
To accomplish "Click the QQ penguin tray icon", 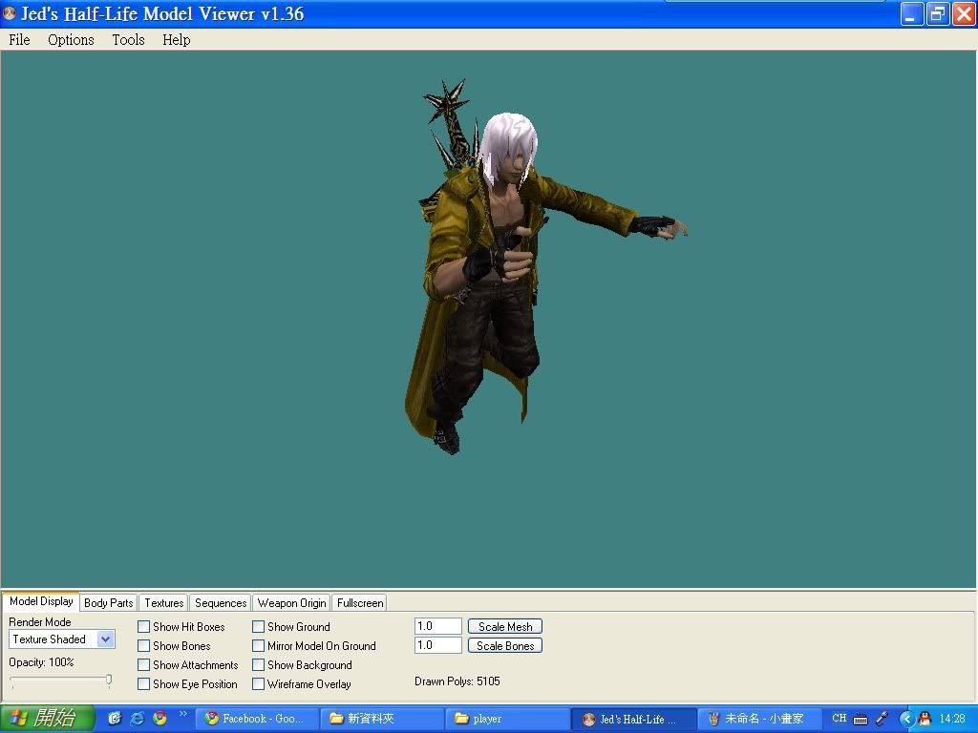I will 925,719.
